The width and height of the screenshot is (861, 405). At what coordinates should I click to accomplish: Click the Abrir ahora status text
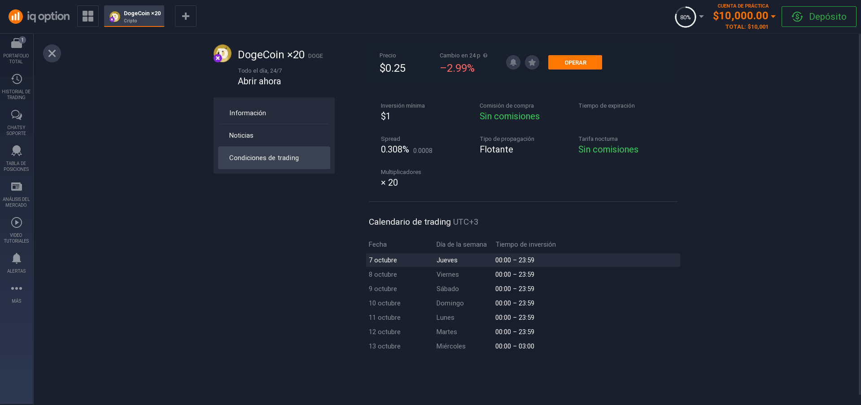pyautogui.click(x=259, y=81)
